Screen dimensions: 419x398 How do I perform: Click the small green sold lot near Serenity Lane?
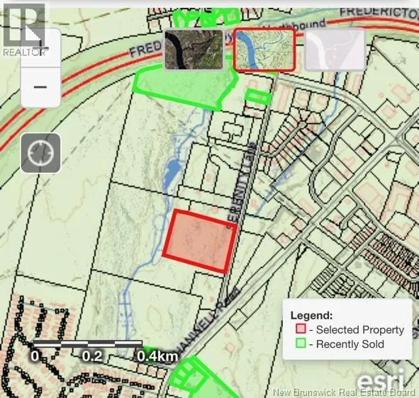click(257, 96)
